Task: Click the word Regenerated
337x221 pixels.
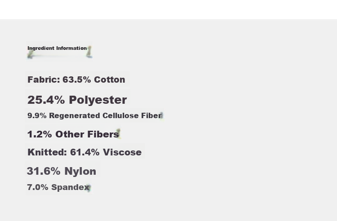Action: pyautogui.click(x=75, y=115)
